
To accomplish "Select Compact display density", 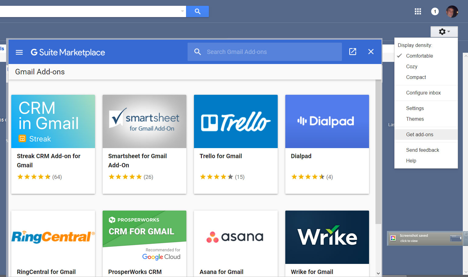I will click(x=426, y=77).
